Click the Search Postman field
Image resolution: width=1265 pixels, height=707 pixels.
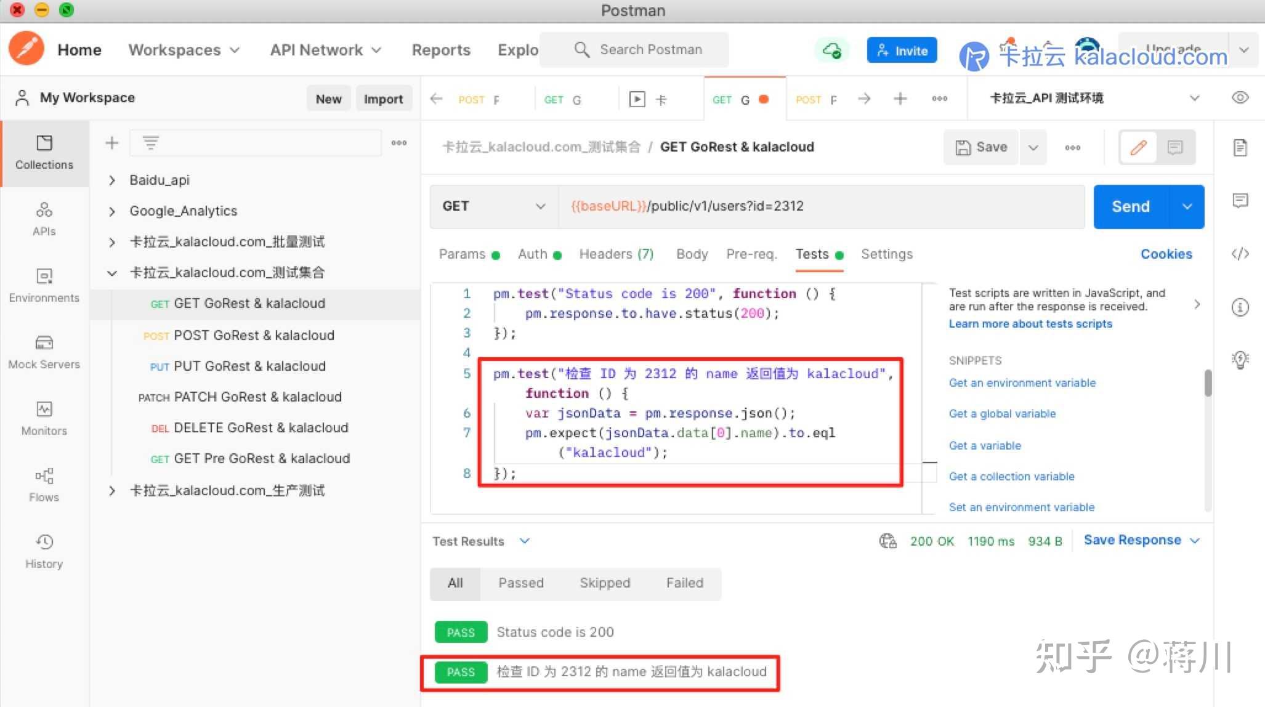tap(650, 49)
